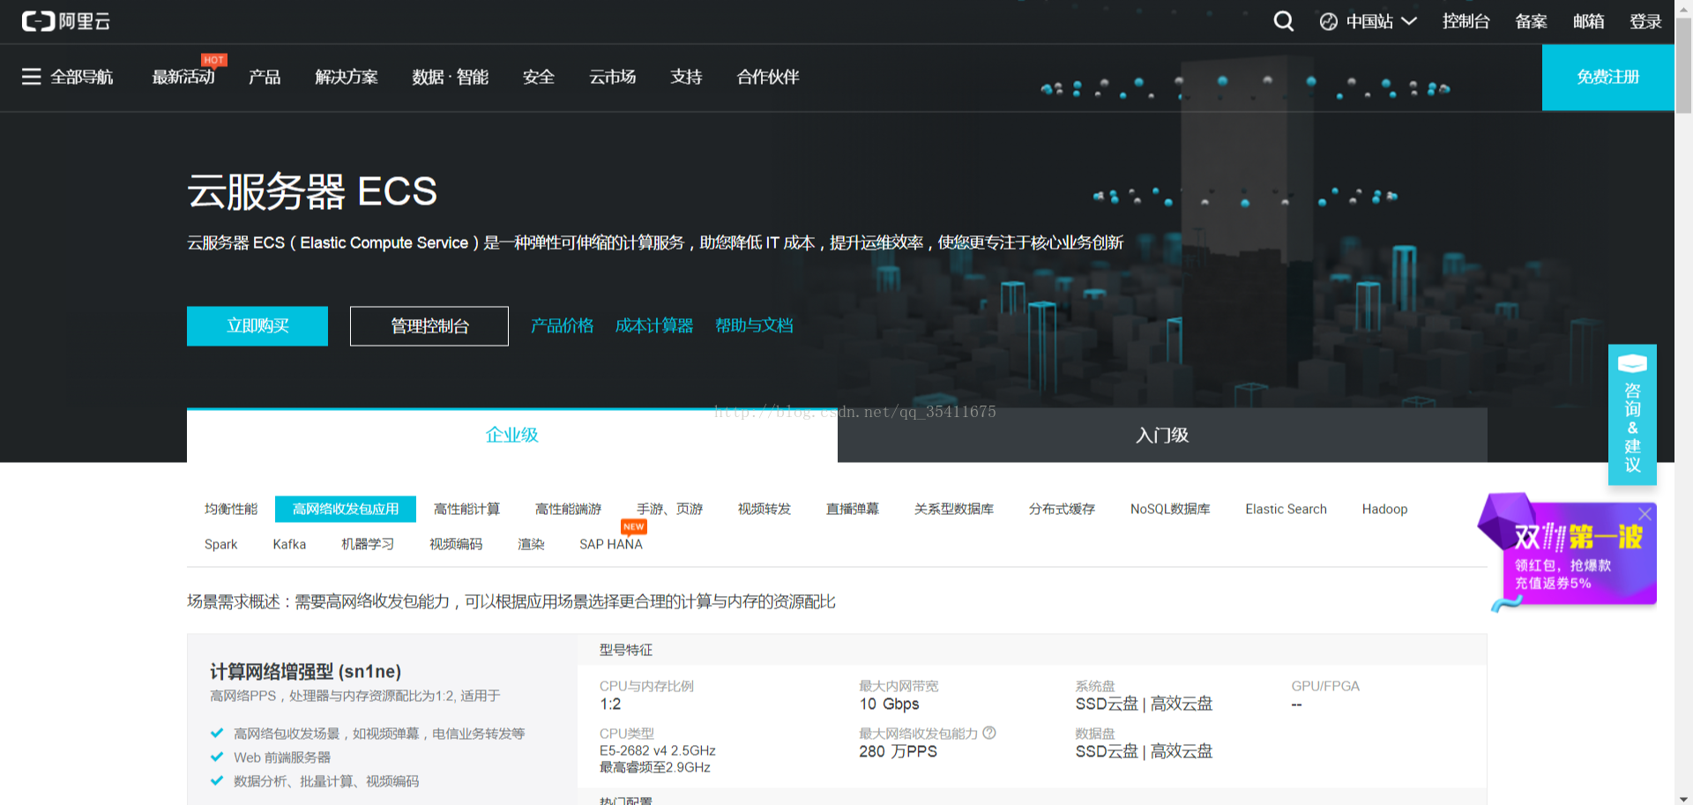Open the 支持 menu
This screenshot has height=805, width=1693.
click(x=686, y=77)
